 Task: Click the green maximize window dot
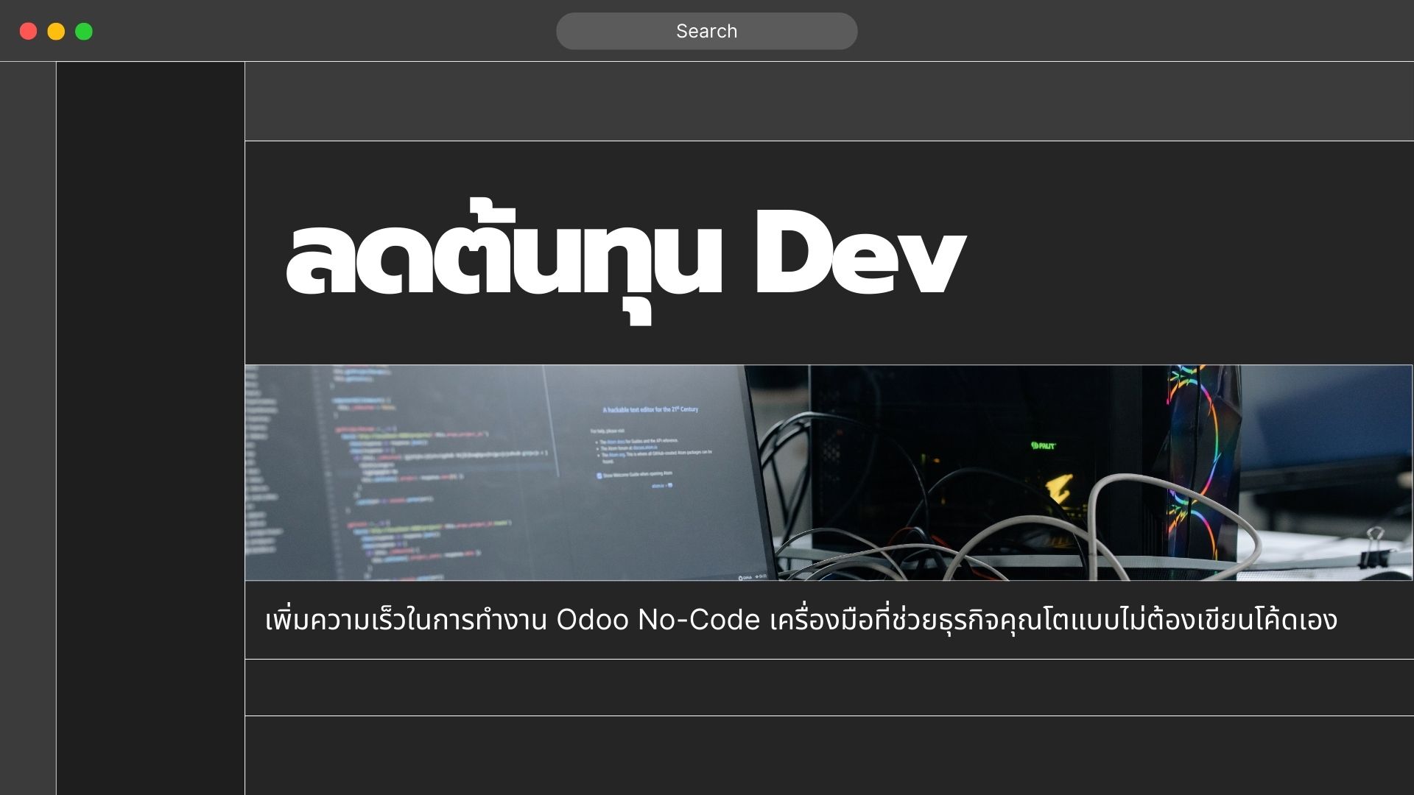(x=84, y=31)
